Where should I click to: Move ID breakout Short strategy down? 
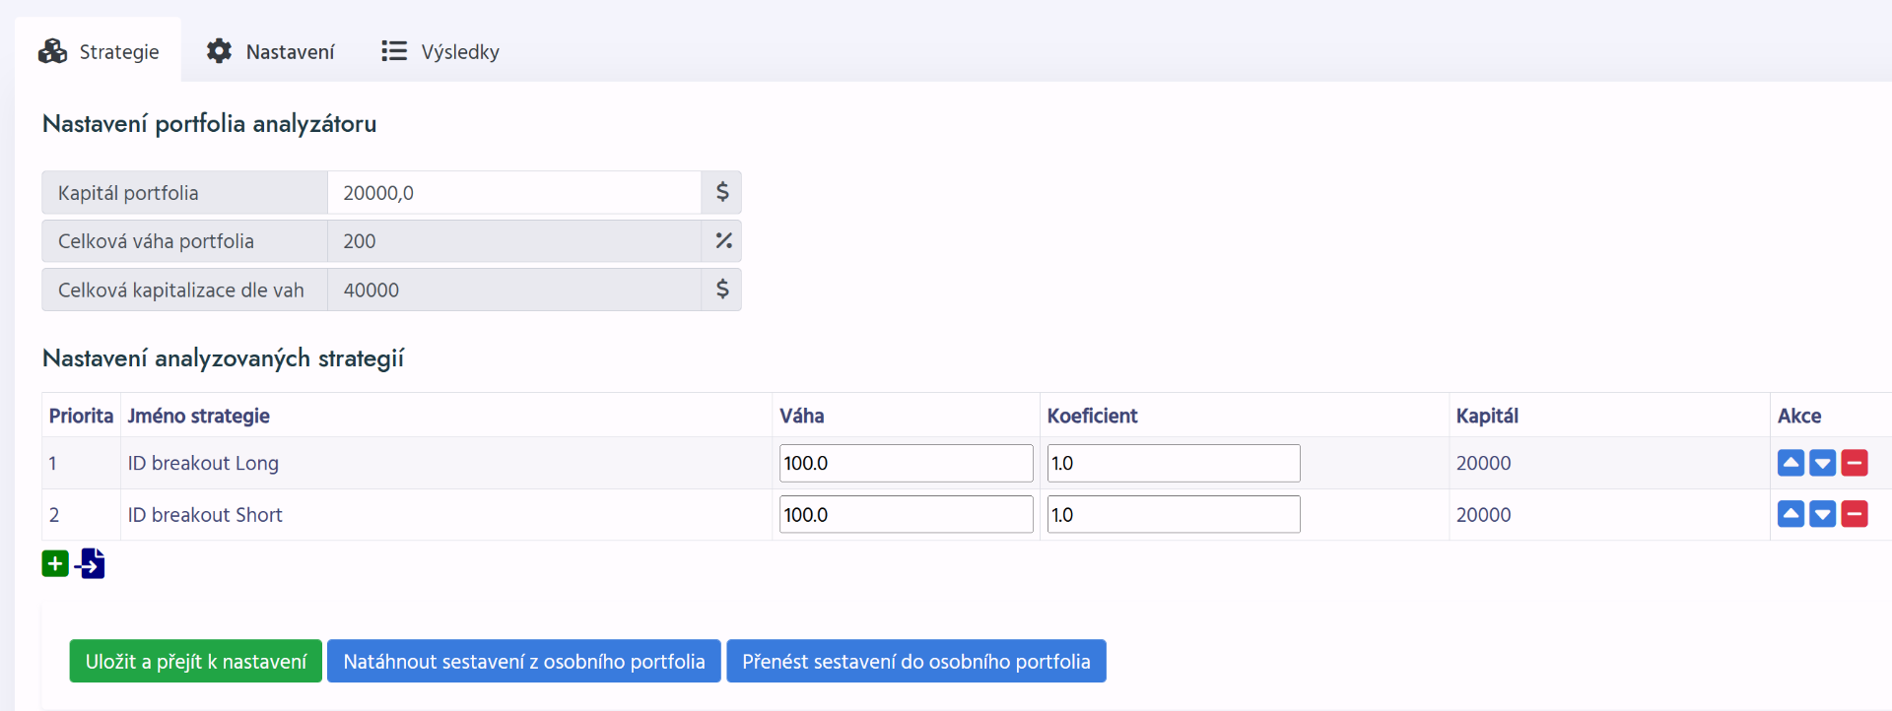tap(1822, 514)
